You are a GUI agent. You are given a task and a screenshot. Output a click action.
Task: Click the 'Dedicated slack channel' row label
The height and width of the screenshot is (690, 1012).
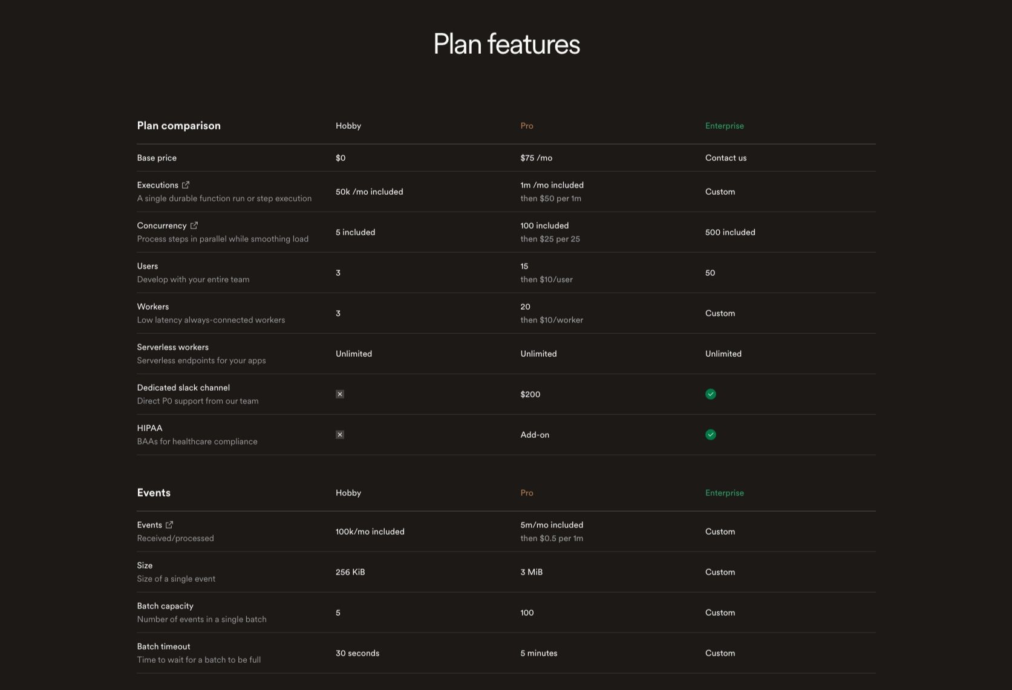pos(184,388)
